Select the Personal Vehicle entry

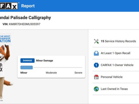point(112,77)
